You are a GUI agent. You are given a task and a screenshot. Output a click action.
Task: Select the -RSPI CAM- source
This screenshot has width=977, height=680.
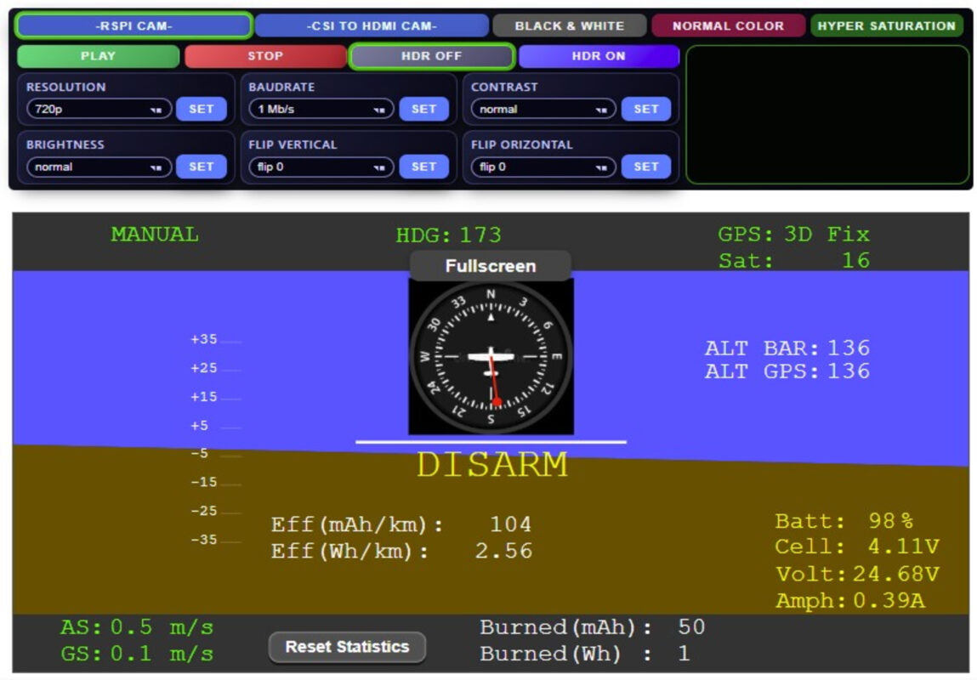133,25
